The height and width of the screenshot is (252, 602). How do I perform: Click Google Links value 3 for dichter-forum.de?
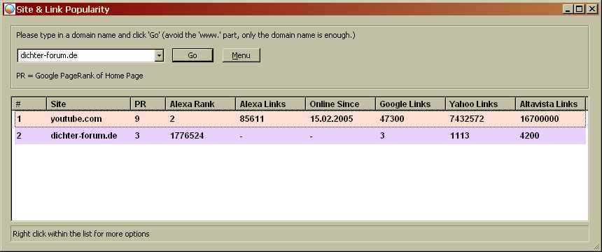click(x=382, y=136)
